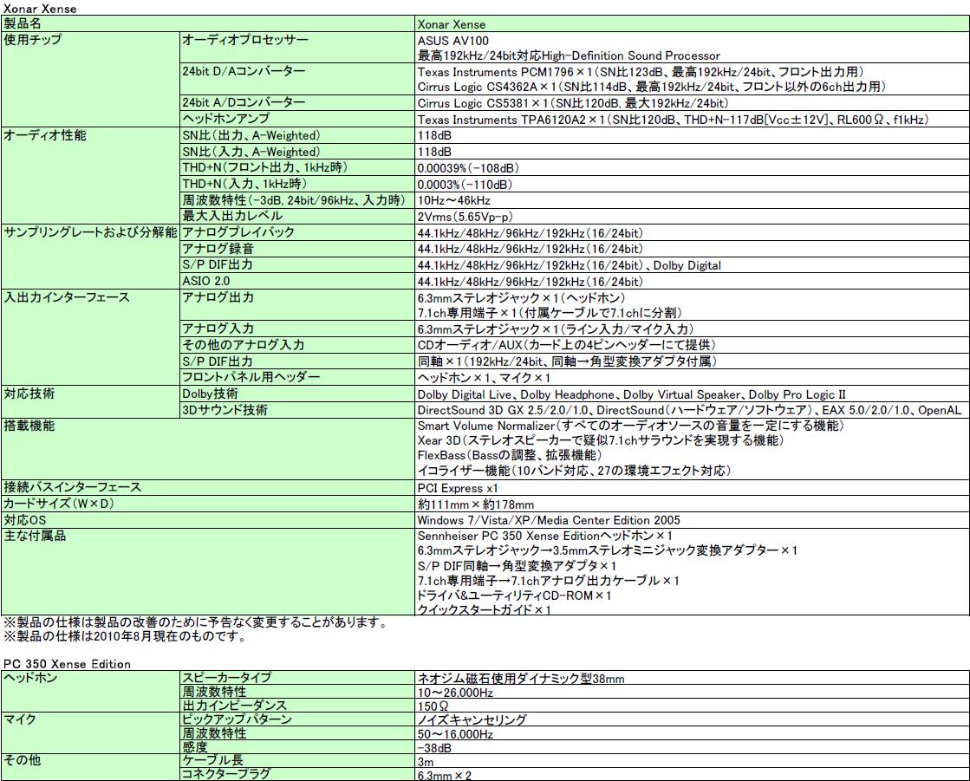Screen dimensions: 970x781
Task: Select the 'ドライバ&ユーティリティCD-ROM×1' line
Action: pyautogui.click(x=514, y=596)
